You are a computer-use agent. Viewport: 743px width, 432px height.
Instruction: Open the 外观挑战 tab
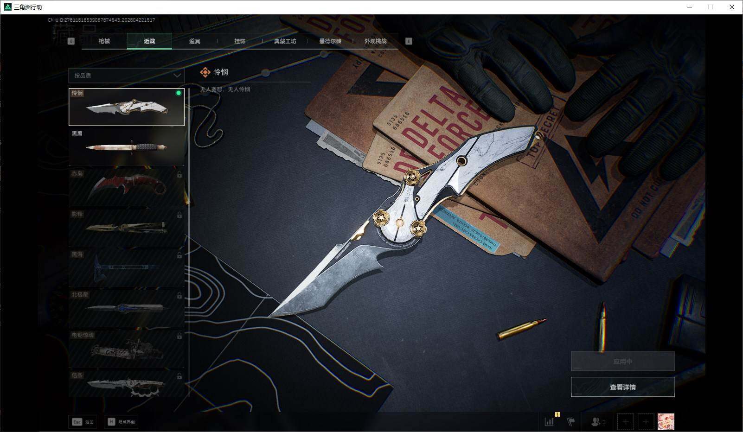tap(376, 41)
